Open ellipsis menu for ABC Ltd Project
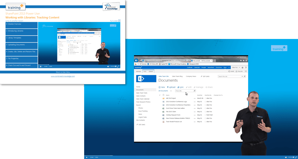 click(x=194, y=98)
